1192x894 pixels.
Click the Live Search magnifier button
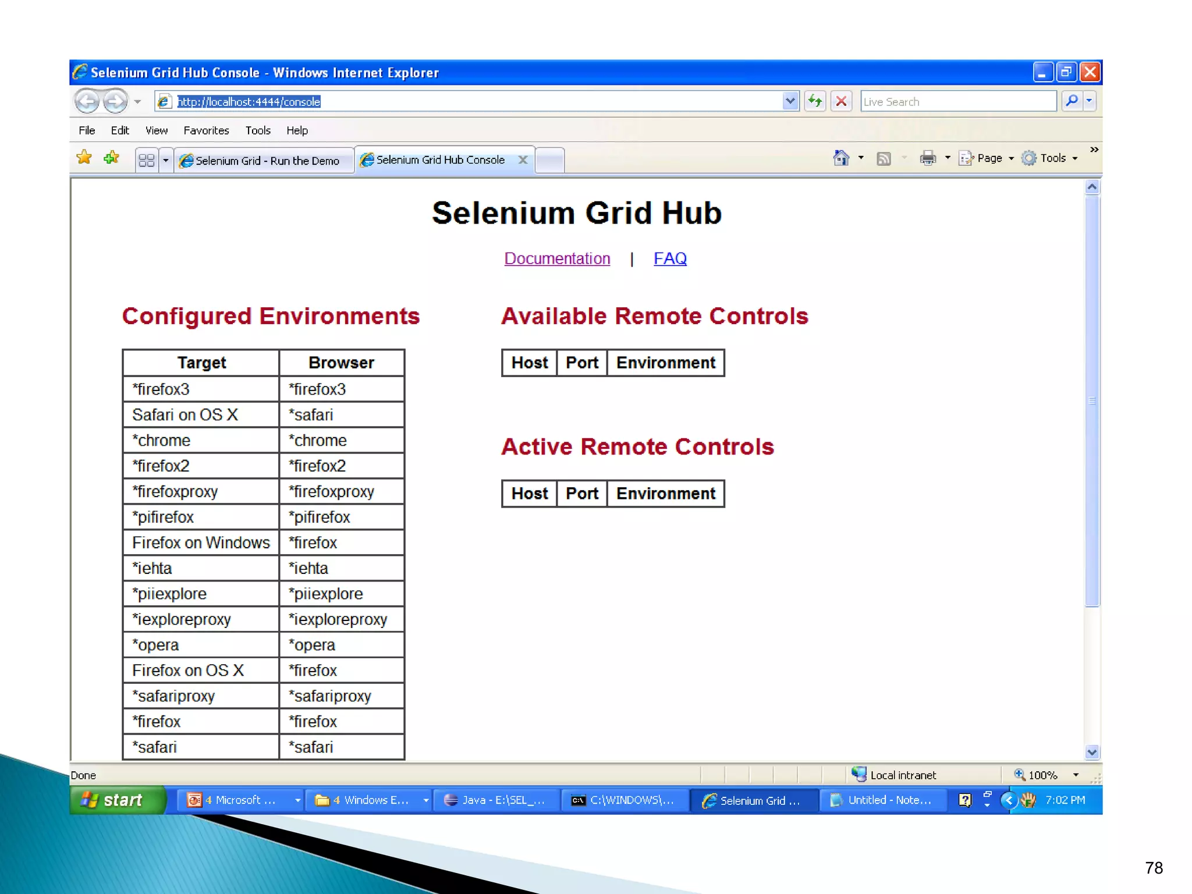1072,101
